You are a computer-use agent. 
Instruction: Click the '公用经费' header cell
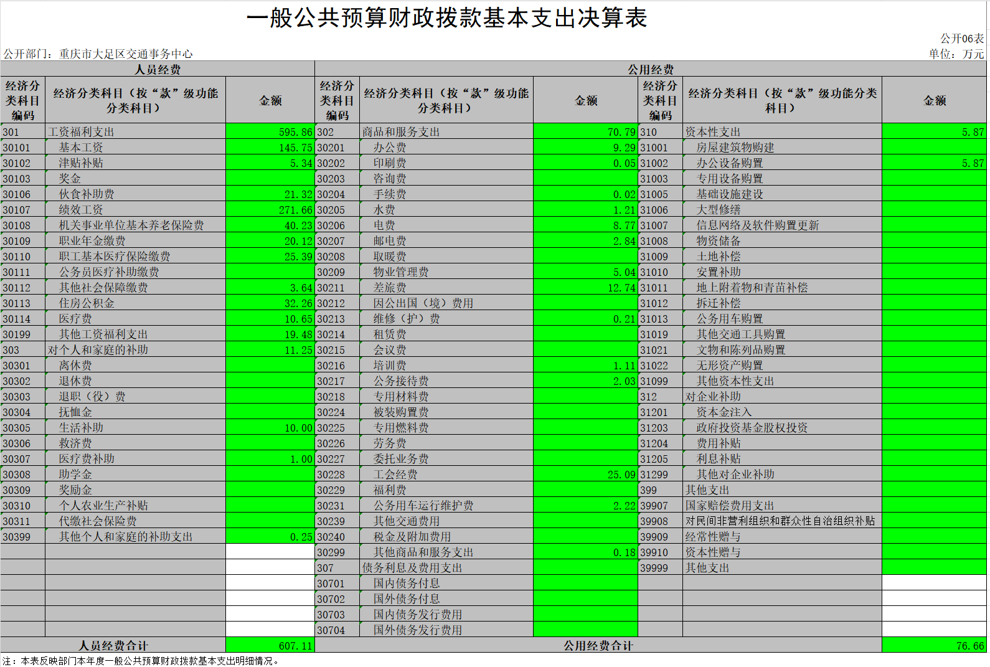[x=651, y=69]
